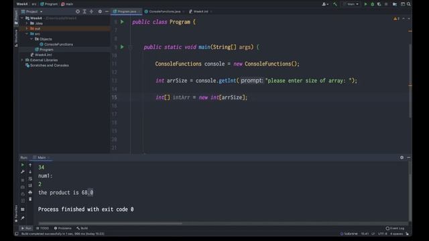Expand External Libraries node
The width and height of the screenshot is (429, 241).
pyautogui.click(x=22, y=60)
